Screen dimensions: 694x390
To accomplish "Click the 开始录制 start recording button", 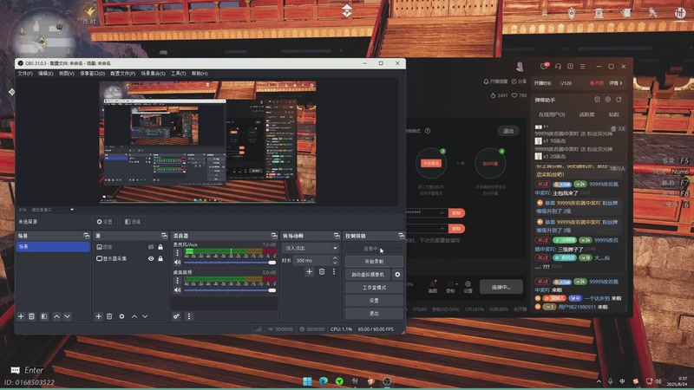I will [374, 262].
